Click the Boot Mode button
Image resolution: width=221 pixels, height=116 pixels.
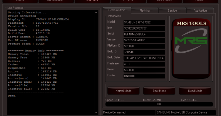[x=159, y=91]
